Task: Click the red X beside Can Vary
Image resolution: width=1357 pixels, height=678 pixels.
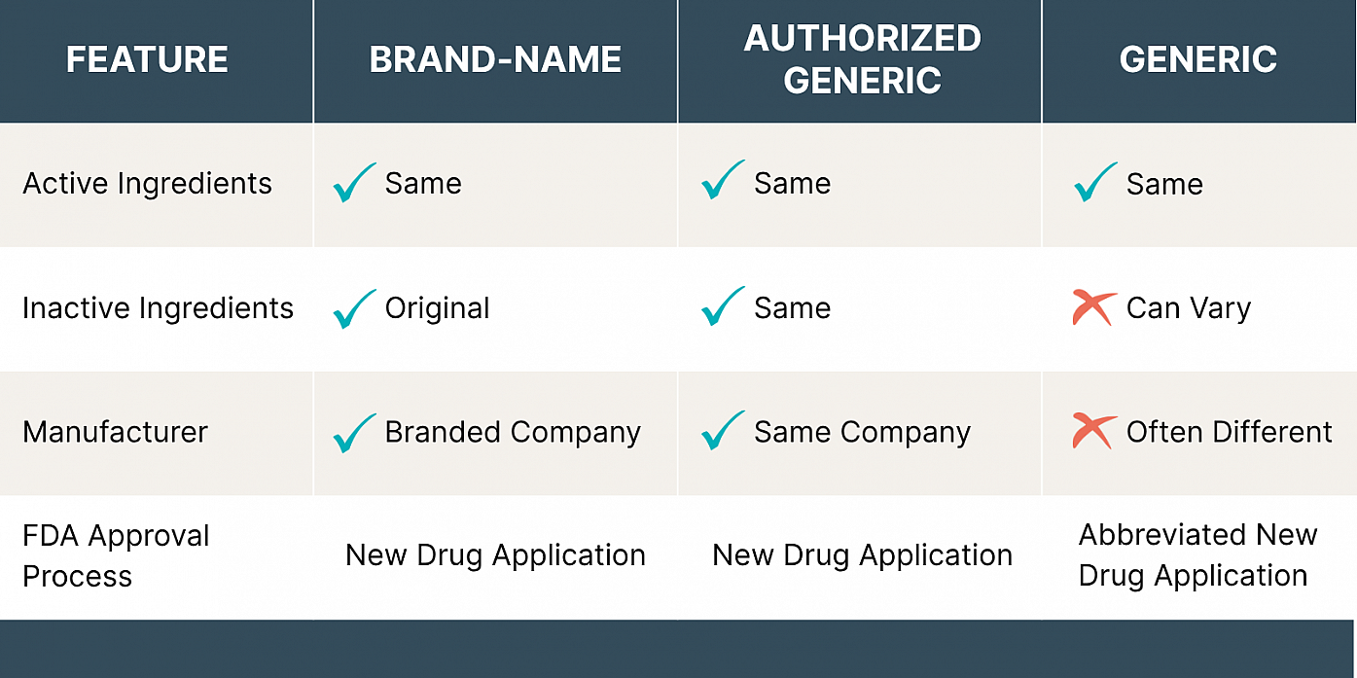Action: pos(1094,307)
